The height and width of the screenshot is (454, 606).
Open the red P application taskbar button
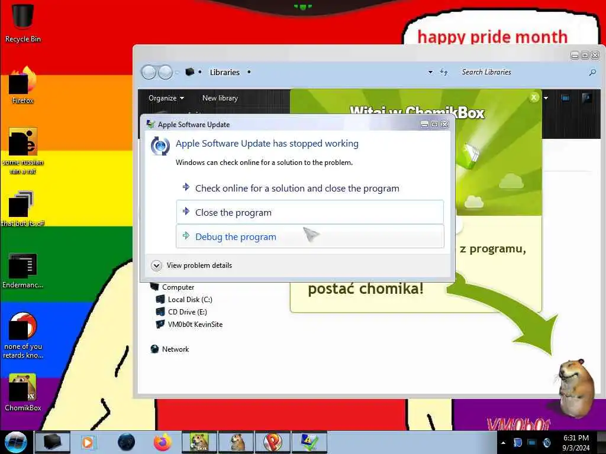pos(273,442)
